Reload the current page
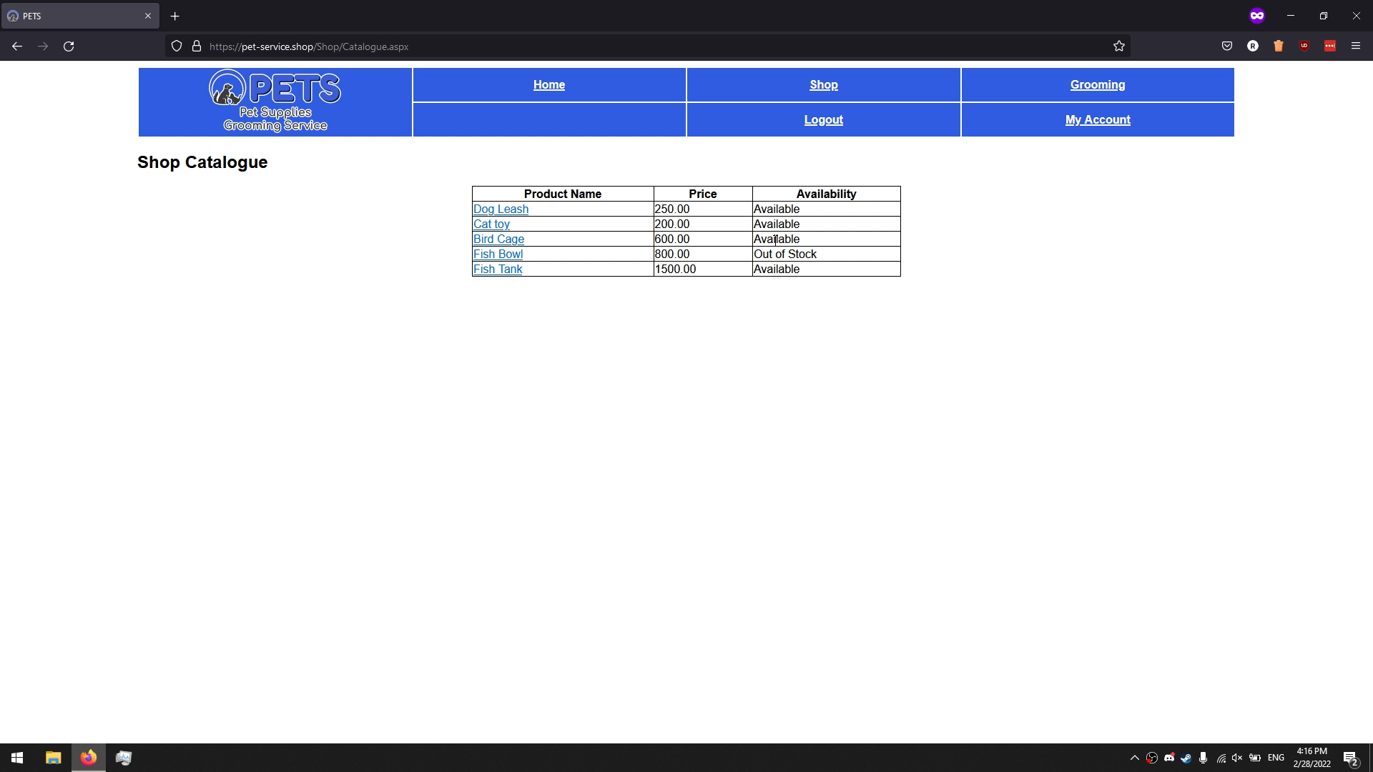 point(69,46)
